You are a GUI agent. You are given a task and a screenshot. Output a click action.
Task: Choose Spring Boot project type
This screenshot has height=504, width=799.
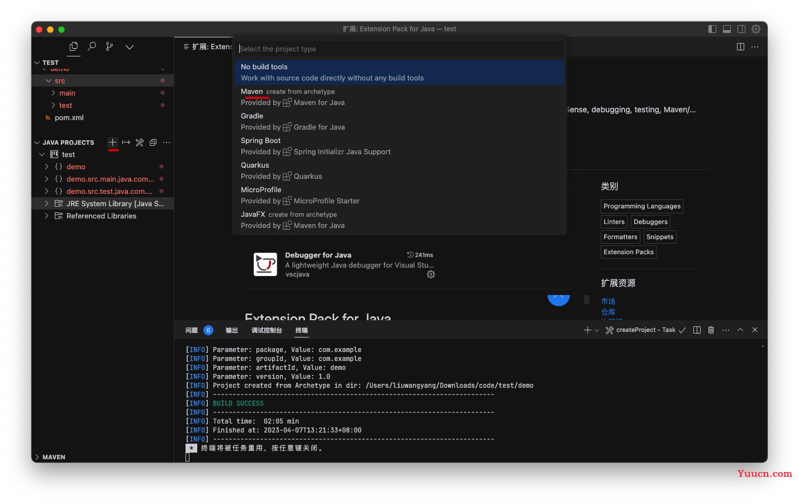coord(400,146)
